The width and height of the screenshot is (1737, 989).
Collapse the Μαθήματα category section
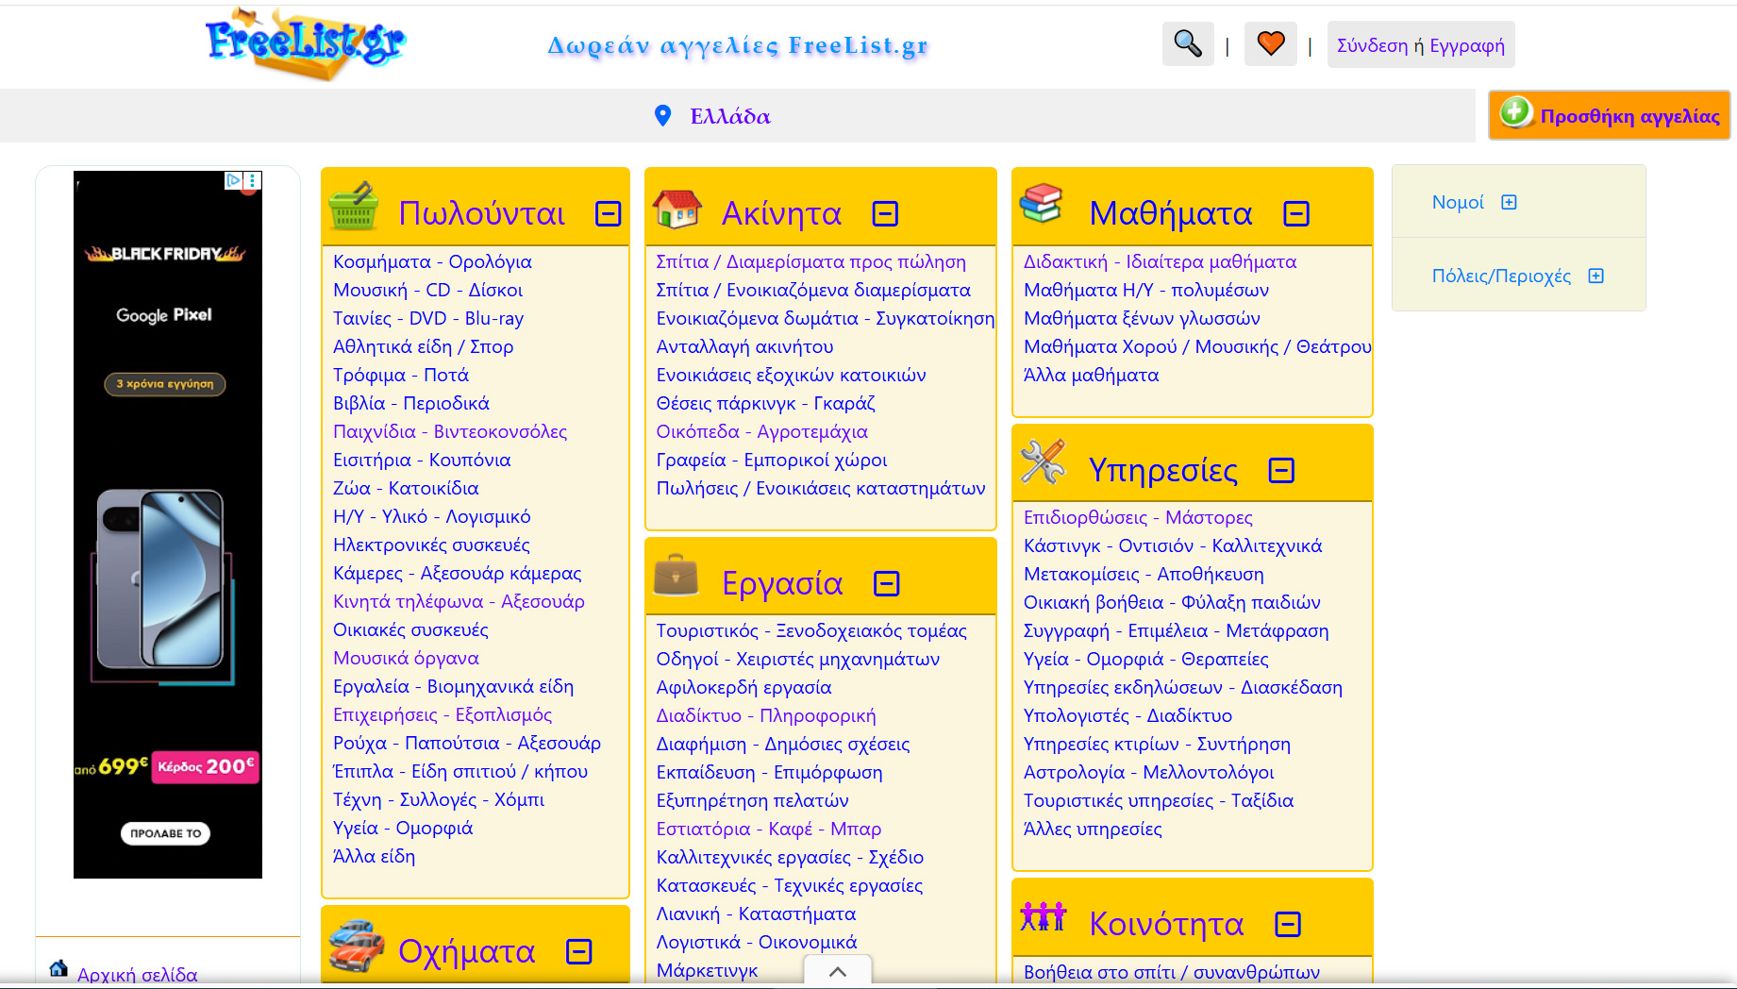(x=1296, y=214)
